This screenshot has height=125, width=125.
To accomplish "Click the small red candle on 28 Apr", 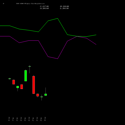I will pyautogui.click(x=38, y=95).
